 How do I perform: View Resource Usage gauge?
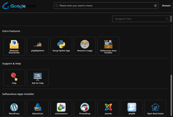pos(85,44)
